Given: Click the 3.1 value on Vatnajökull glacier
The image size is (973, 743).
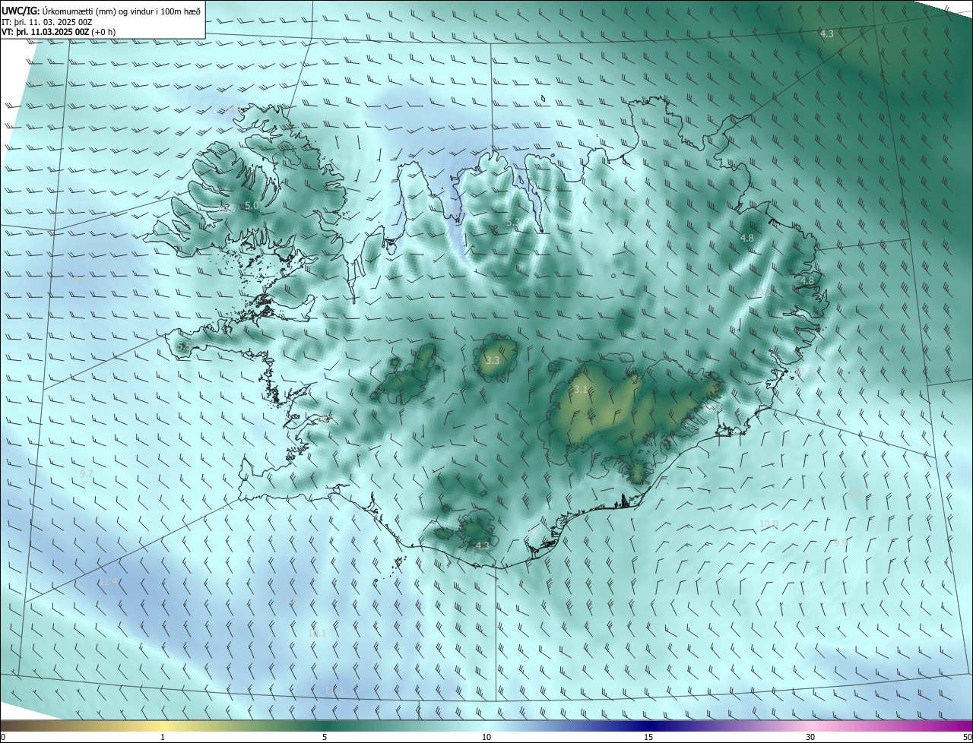Looking at the screenshot, I should (581, 389).
